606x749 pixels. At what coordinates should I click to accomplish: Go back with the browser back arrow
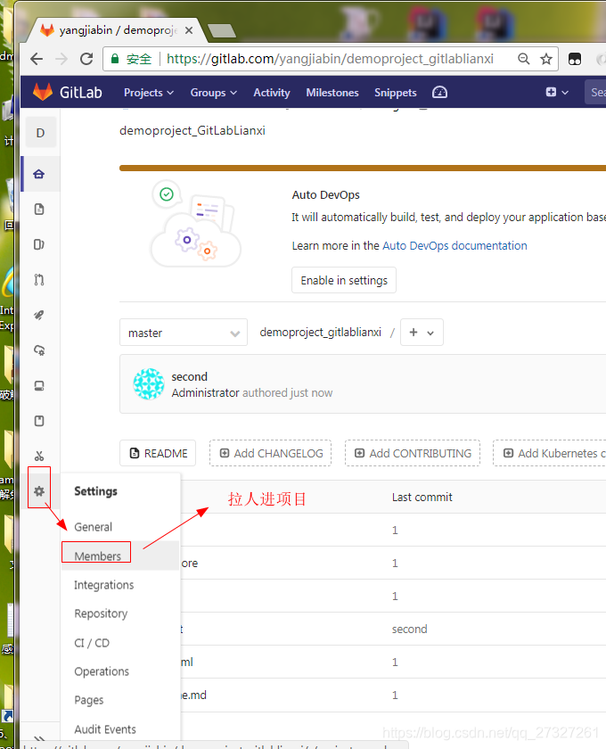pos(37,59)
